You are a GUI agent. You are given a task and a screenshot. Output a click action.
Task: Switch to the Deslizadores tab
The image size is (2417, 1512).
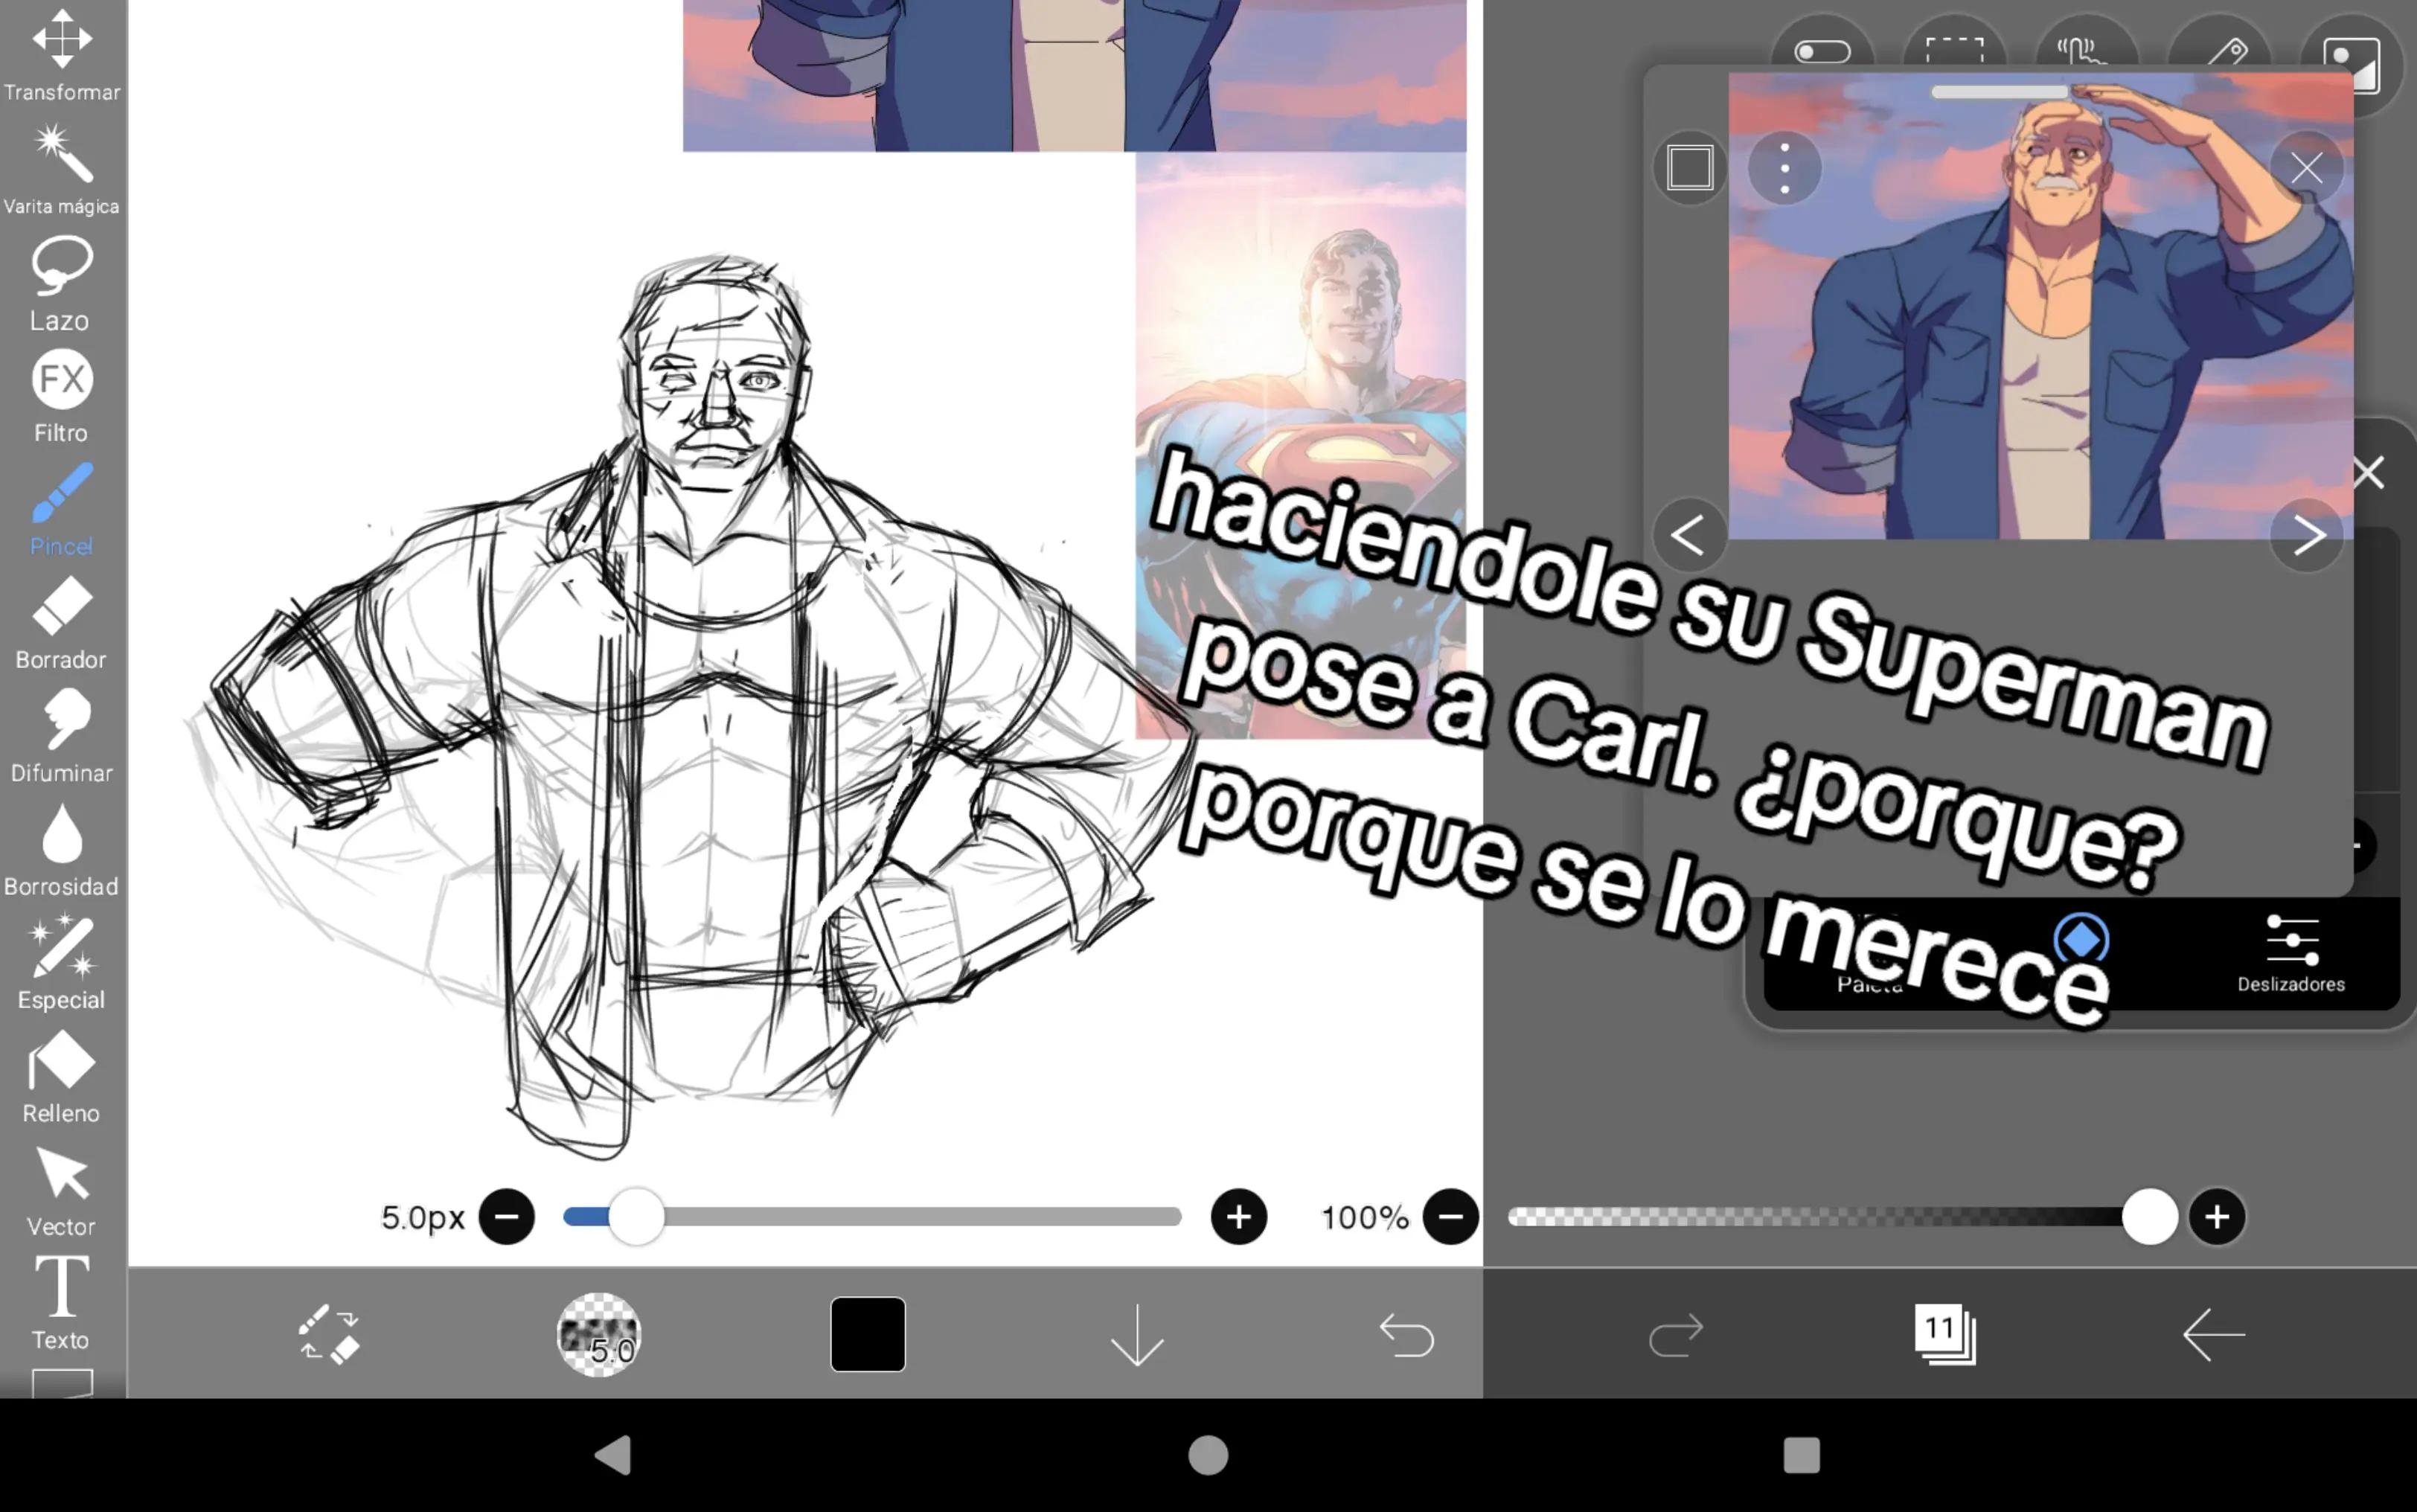(x=2291, y=955)
